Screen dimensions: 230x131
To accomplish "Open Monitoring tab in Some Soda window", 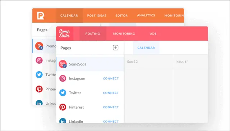I will (x=124, y=33).
